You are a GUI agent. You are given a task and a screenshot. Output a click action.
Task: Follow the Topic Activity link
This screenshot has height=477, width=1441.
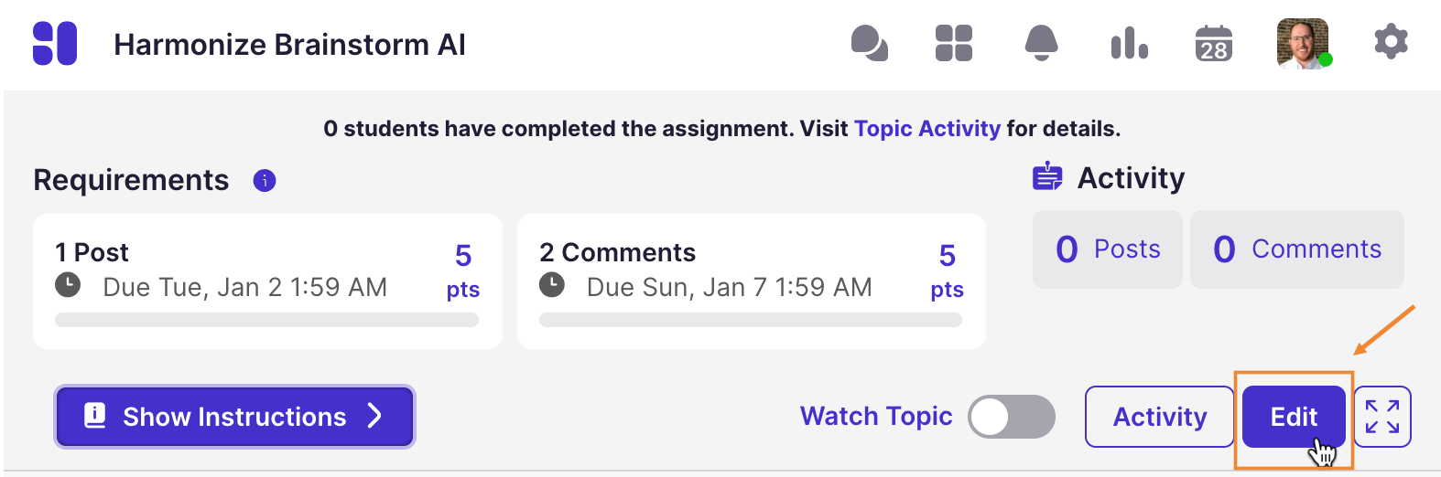926,129
